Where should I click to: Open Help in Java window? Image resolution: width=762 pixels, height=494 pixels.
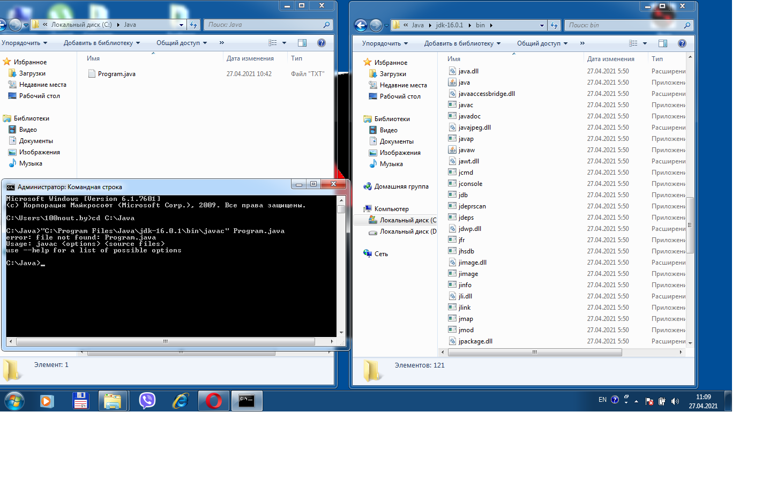(x=322, y=43)
